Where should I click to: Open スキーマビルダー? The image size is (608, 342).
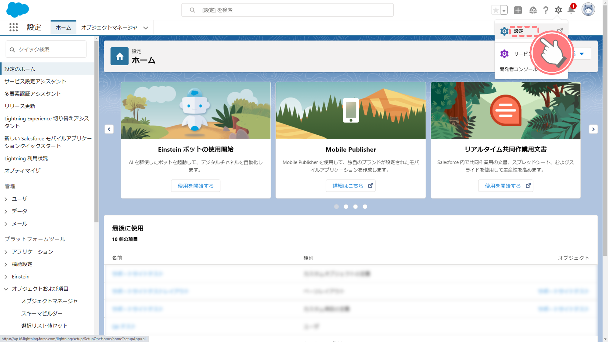(42, 313)
